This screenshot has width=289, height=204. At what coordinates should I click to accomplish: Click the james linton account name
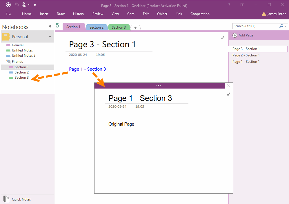(277, 14)
